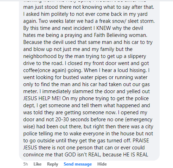The height and width of the screenshot is (168, 173).
Task: Hide this comment
Action: (102, 164)
